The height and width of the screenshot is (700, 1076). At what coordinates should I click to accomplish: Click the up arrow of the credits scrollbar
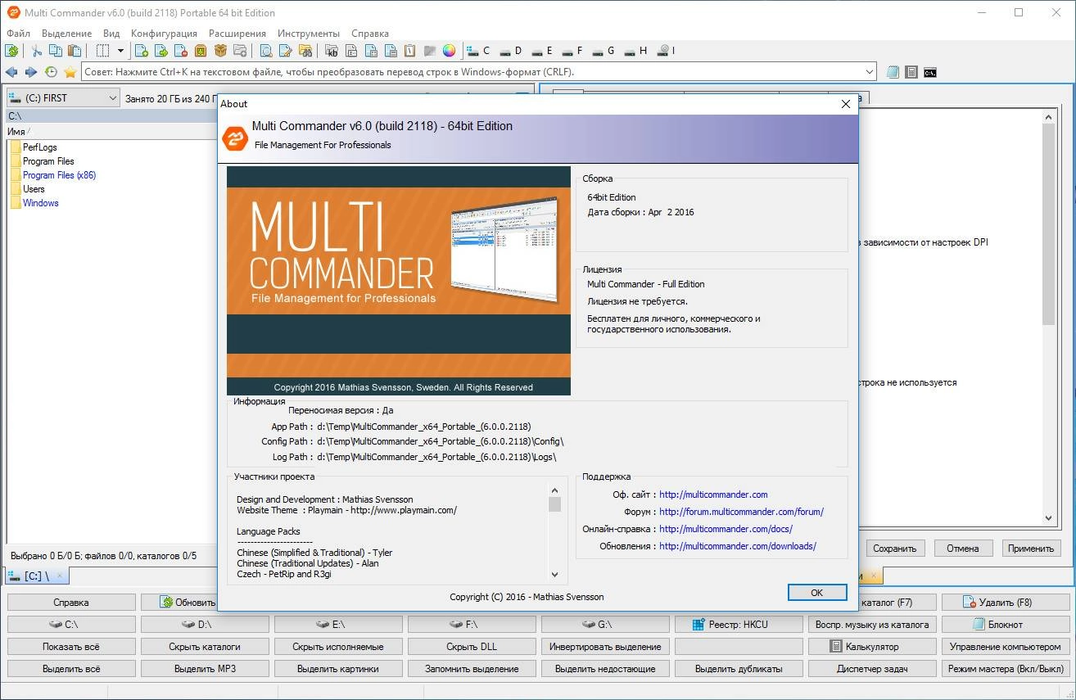point(554,490)
